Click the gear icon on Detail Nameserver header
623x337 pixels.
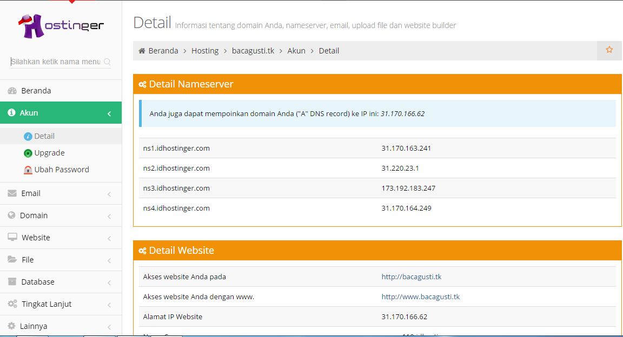(x=142, y=84)
